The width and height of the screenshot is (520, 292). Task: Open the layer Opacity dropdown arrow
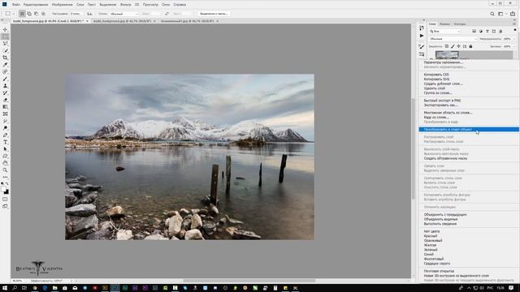[514, 39]
